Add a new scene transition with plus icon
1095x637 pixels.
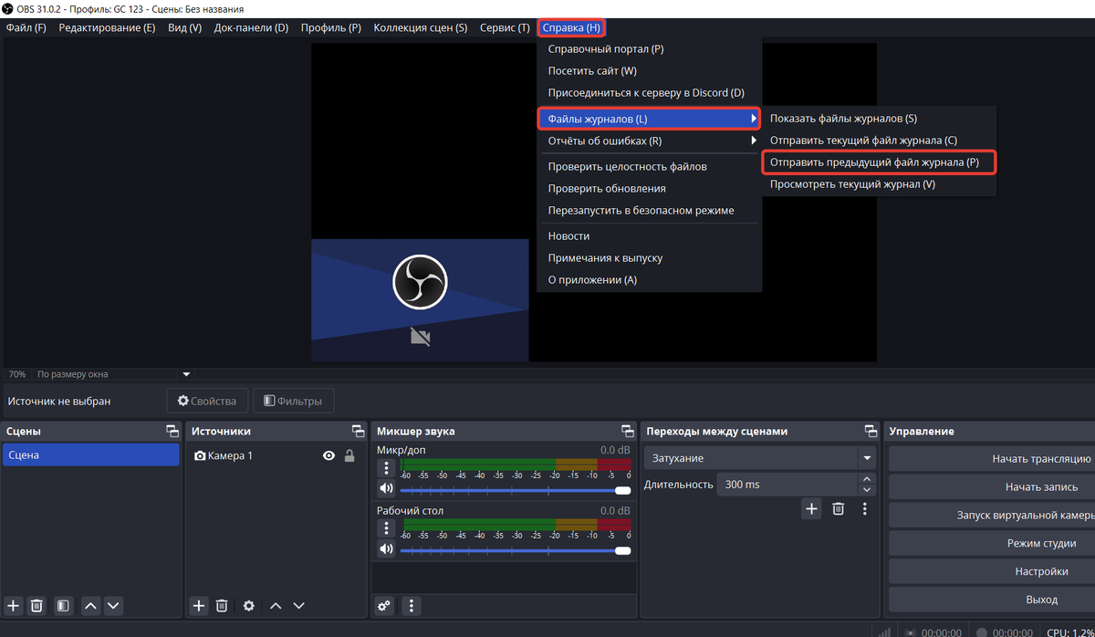tap(811, 509)
